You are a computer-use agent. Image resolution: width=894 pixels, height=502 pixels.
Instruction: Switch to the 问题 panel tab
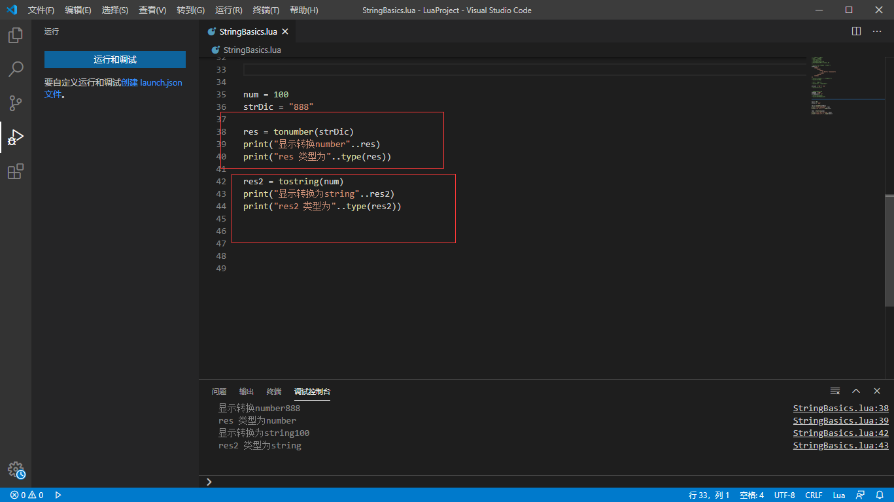pos(219,392)
